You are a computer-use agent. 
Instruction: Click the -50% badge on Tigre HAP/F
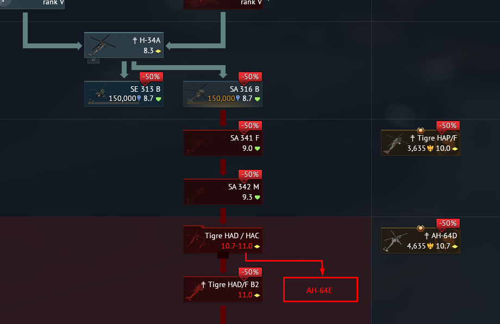(x=448, y=126)
